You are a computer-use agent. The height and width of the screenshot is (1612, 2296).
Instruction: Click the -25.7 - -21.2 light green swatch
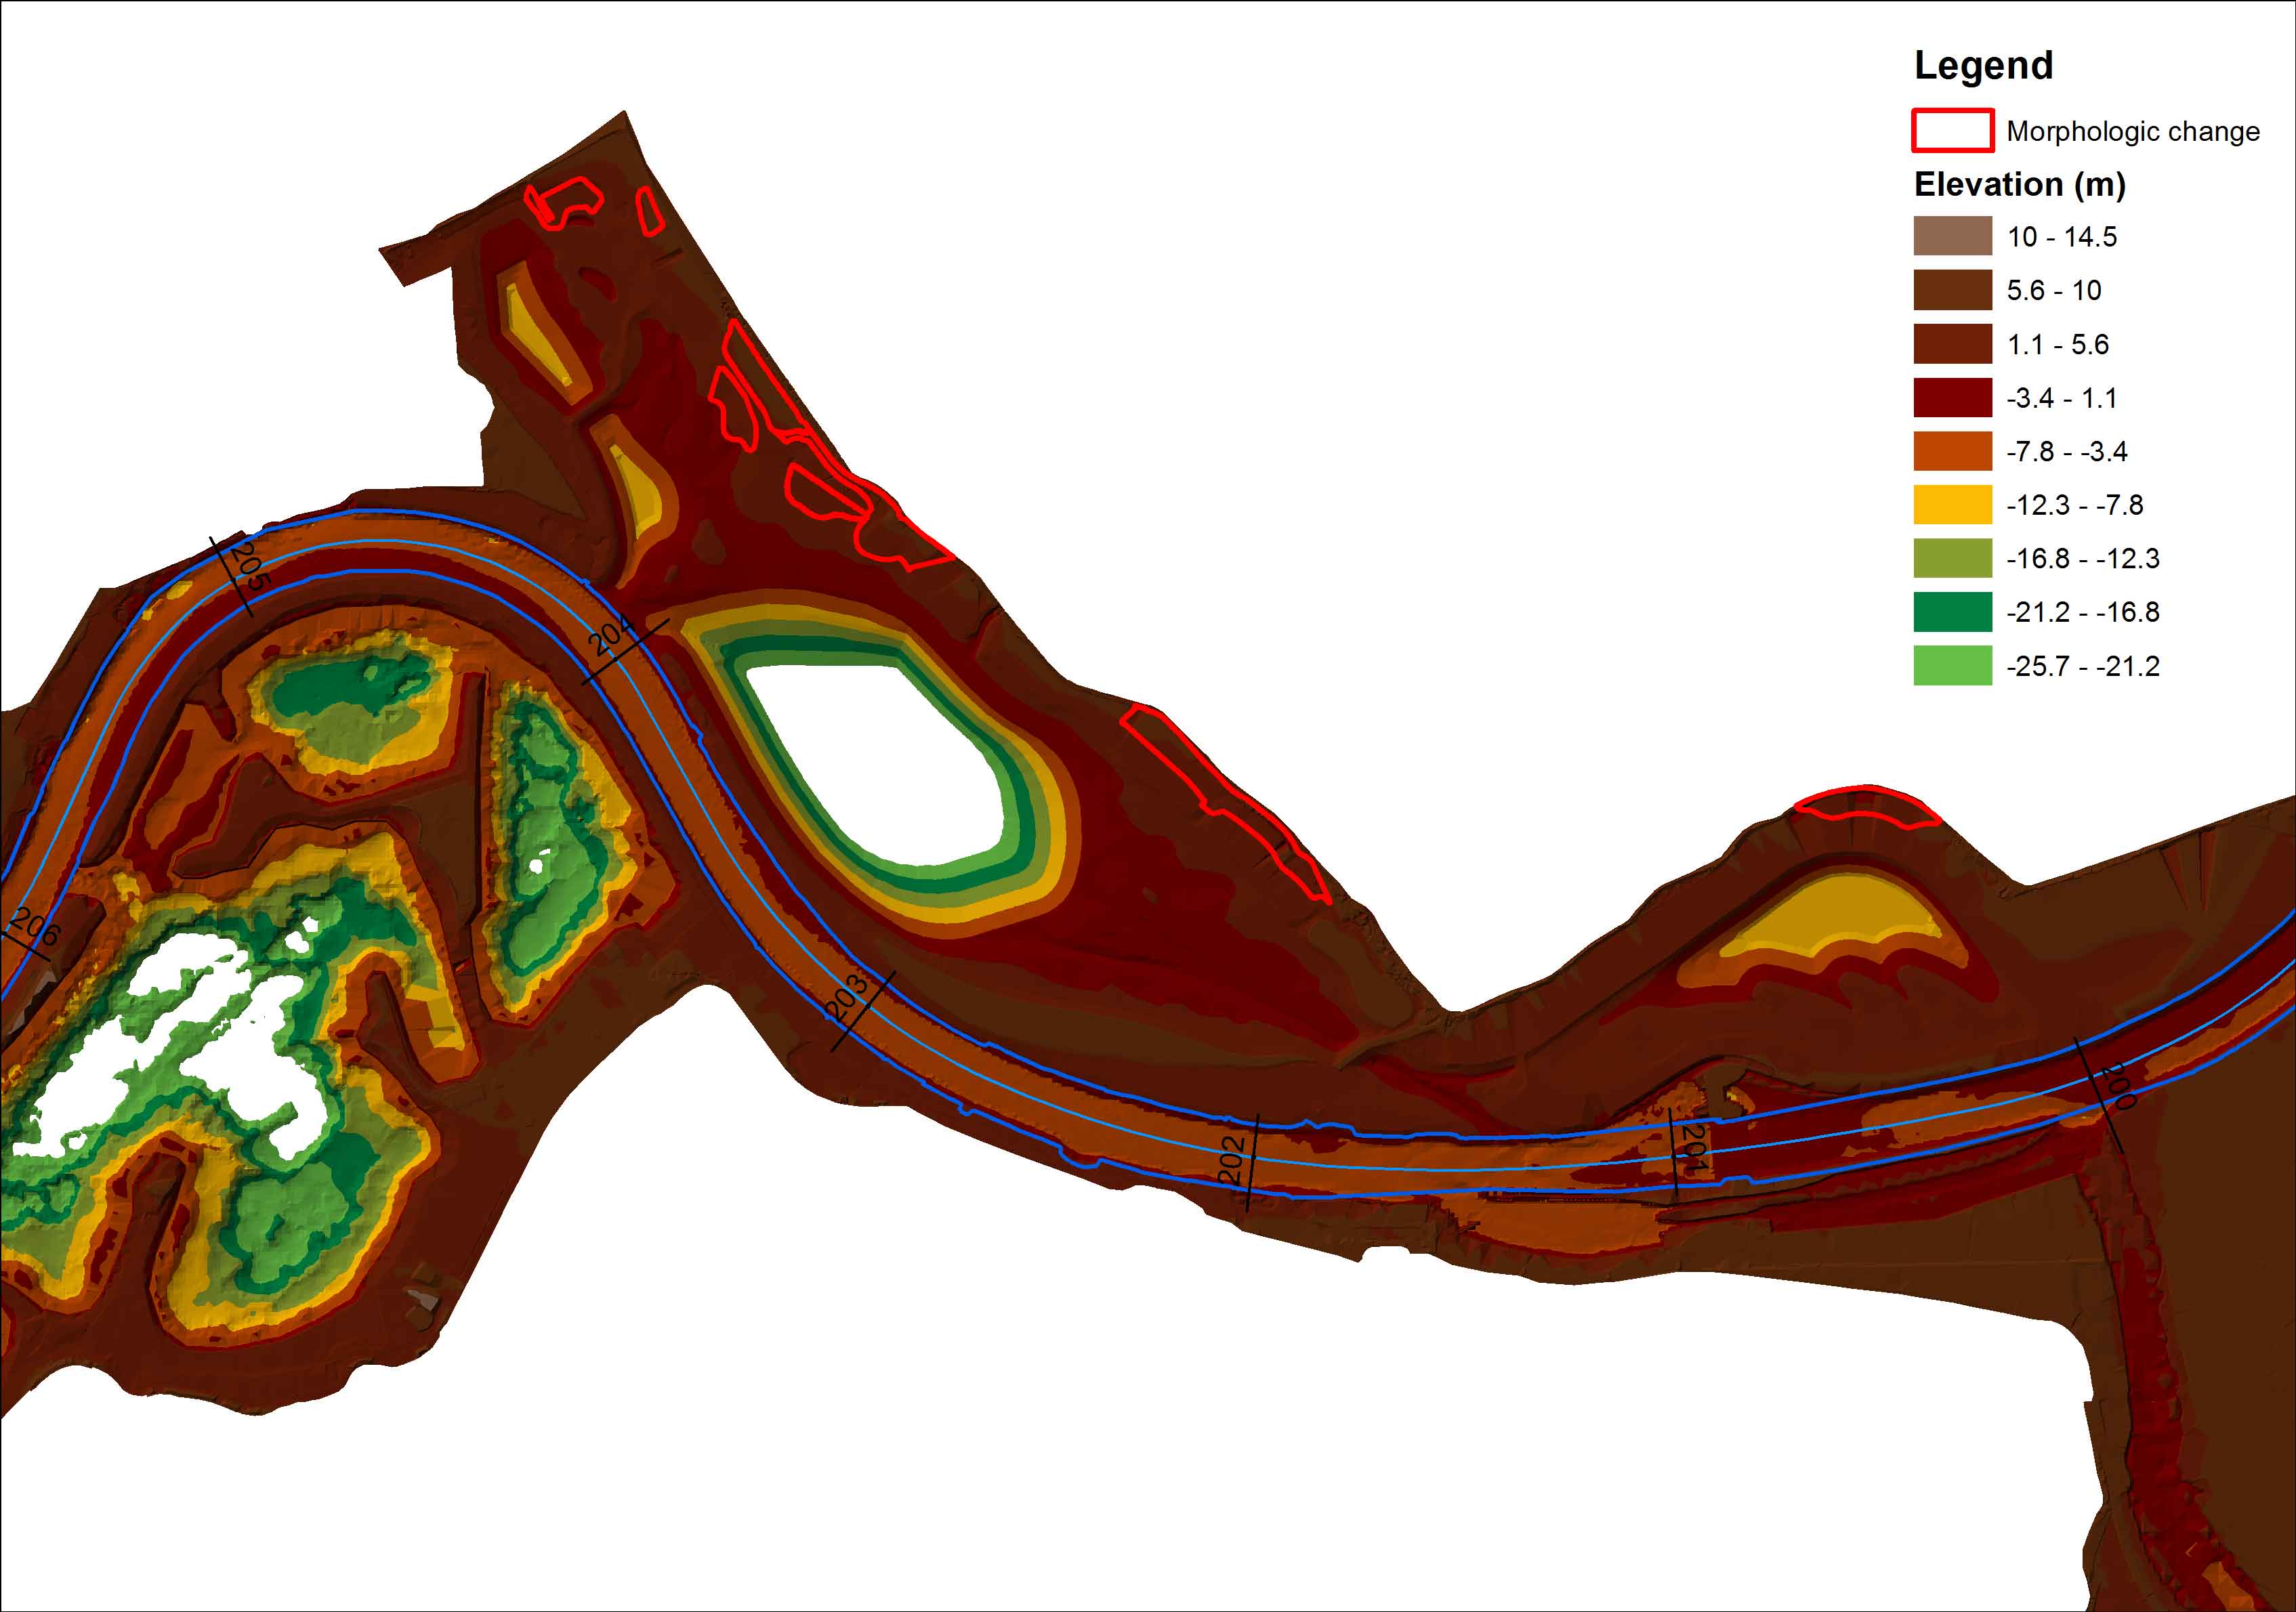click(1952, 666)
